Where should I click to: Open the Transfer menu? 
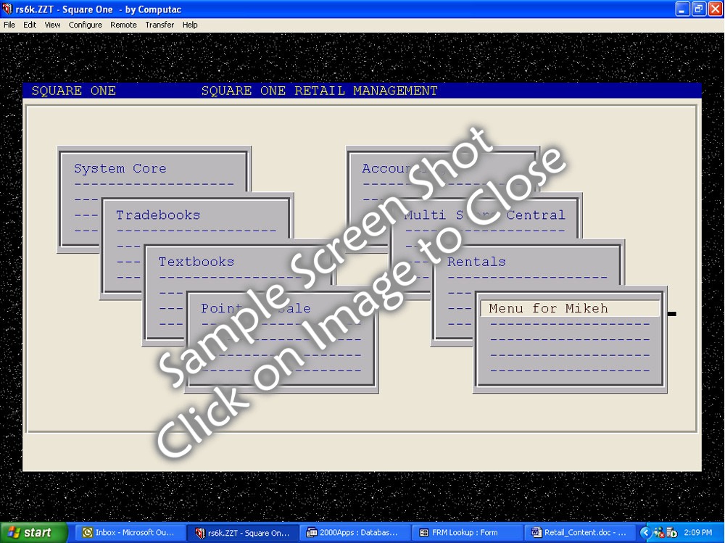click(159, 25)
